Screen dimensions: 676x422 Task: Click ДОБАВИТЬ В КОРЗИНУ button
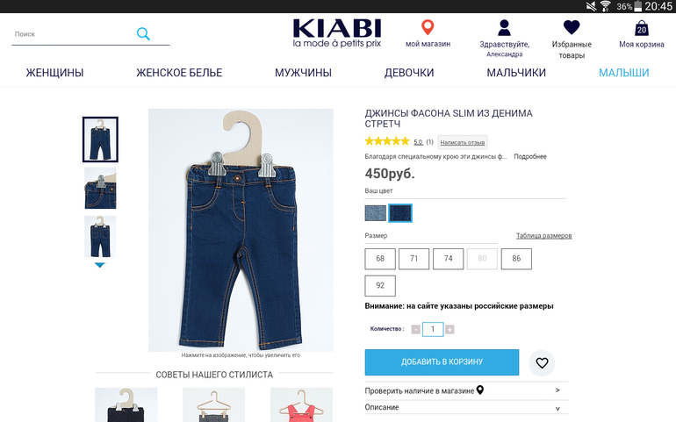(x=442, y=362)
